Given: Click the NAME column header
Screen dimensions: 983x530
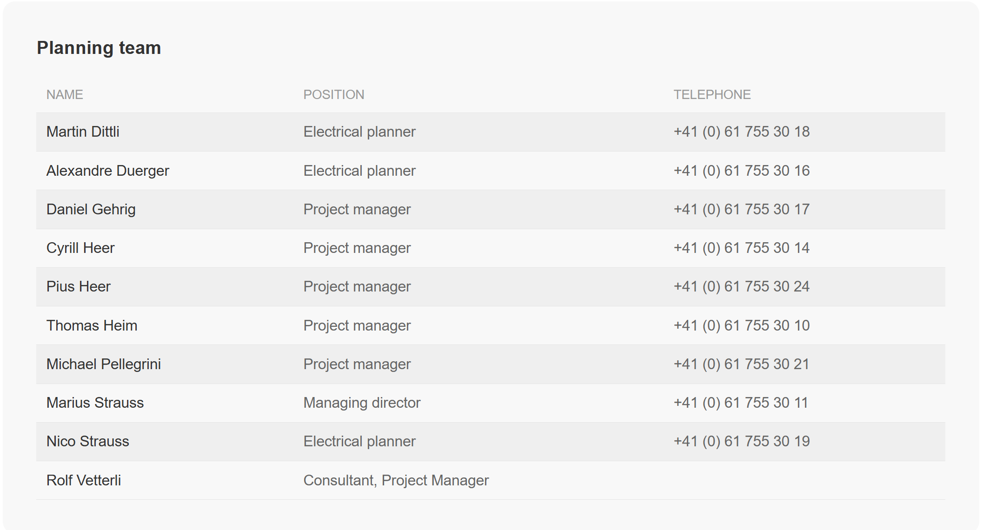Looking at the screenshot, I should [65, 94].
